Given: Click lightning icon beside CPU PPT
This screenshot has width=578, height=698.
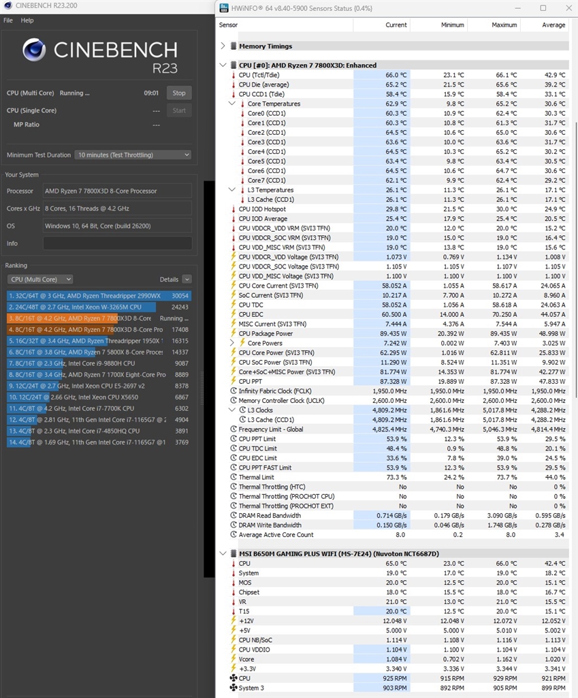Looking at the screenshot, I should (x=234, y=381).
